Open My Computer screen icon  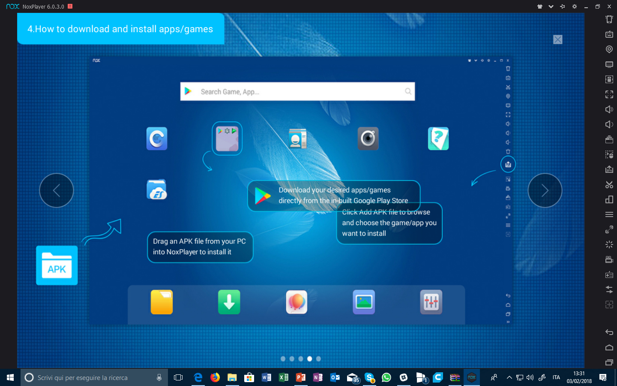coord(609,64)
